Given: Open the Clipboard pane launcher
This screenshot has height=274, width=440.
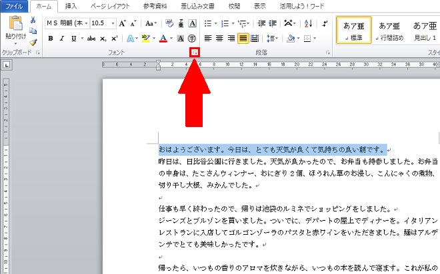Looking at the screenshot, I should (x=38, y=53).
